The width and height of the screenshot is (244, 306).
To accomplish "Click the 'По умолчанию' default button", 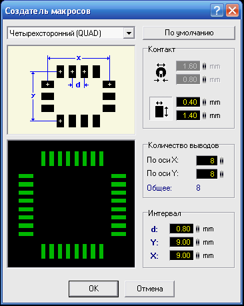I will (189, 33).
